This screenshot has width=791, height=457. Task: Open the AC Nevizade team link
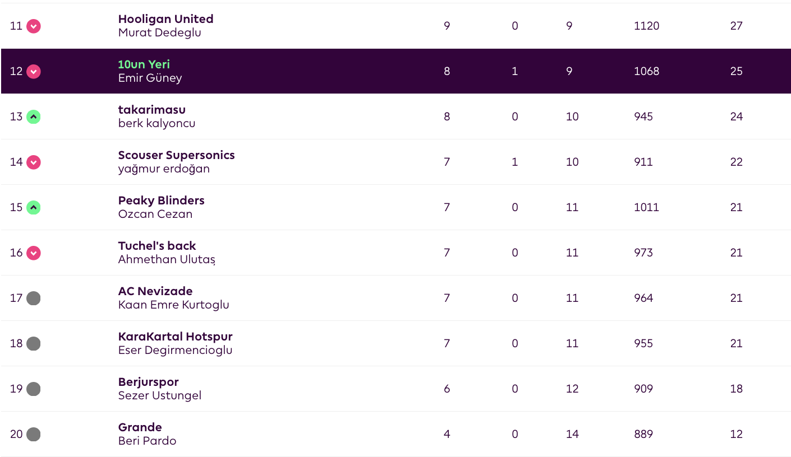(x=155, y=291)
